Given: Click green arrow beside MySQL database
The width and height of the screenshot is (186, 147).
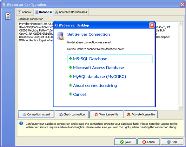Looking at the screenshot, I should 70,76.
